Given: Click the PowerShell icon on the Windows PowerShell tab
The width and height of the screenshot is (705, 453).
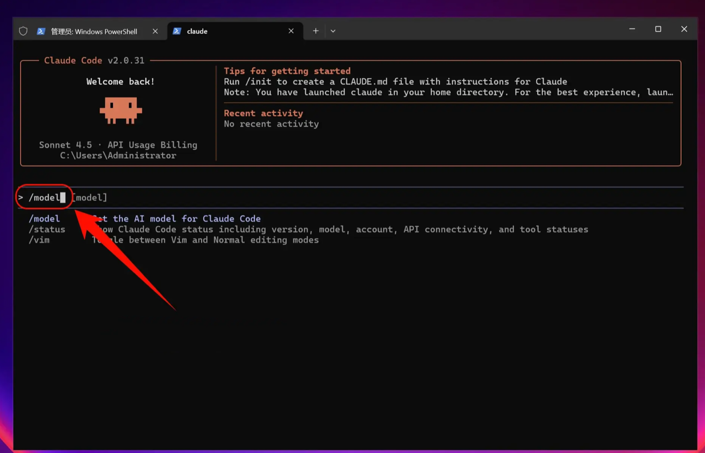Looking at the screenshot, I should [x=41, y=31].
